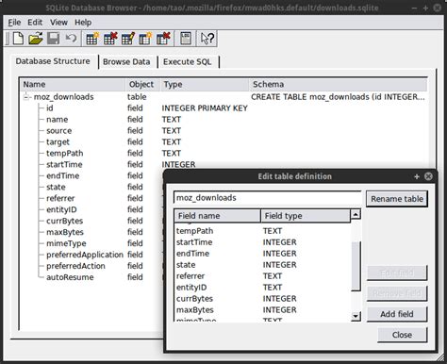
Task: Click the Create Index toolbar icon
Action: tap(145, 39)
